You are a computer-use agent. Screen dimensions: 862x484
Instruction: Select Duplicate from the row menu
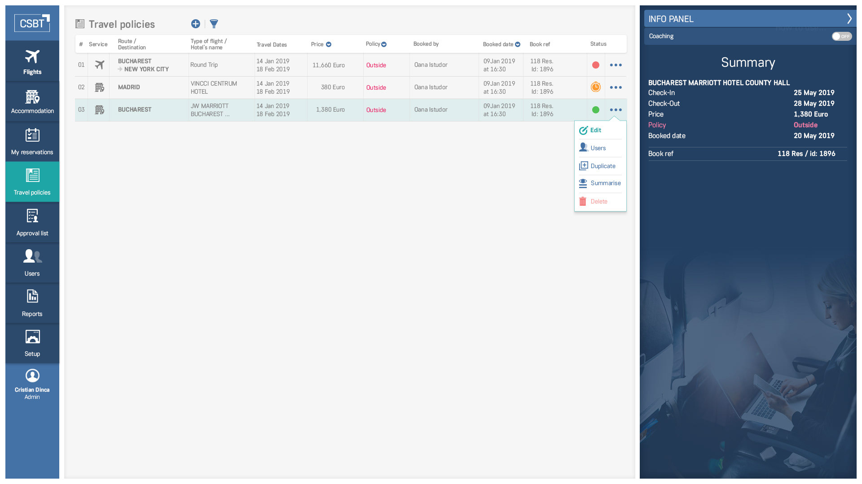603,166
